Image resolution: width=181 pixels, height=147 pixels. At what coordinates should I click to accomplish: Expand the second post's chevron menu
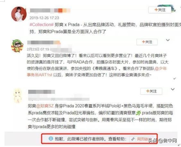(168, 40)
